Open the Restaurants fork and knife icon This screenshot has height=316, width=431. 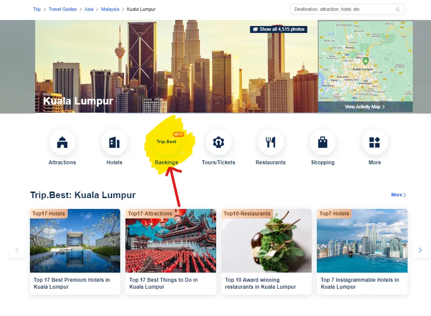(x=270, y=142)
